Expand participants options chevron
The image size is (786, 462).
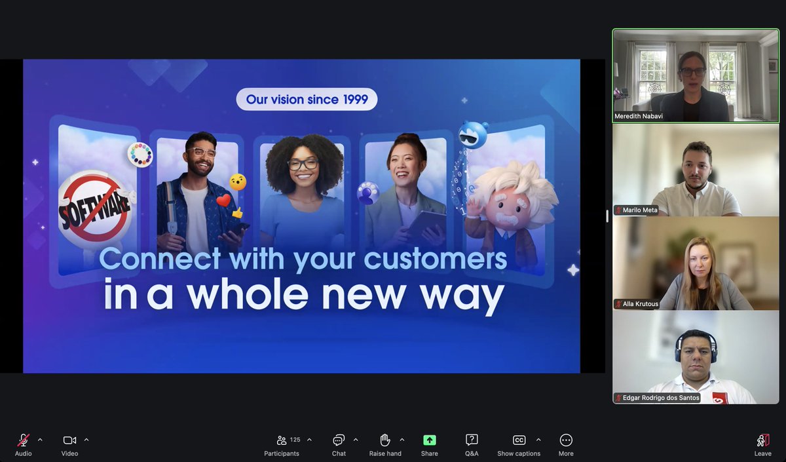pos(309,440)
